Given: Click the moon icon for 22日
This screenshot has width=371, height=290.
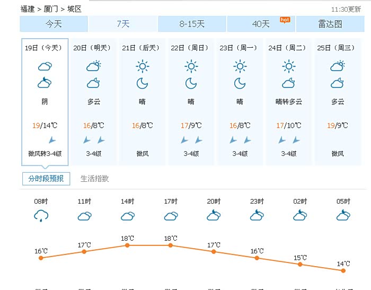Looking at the screenshot, I should 191,83.
